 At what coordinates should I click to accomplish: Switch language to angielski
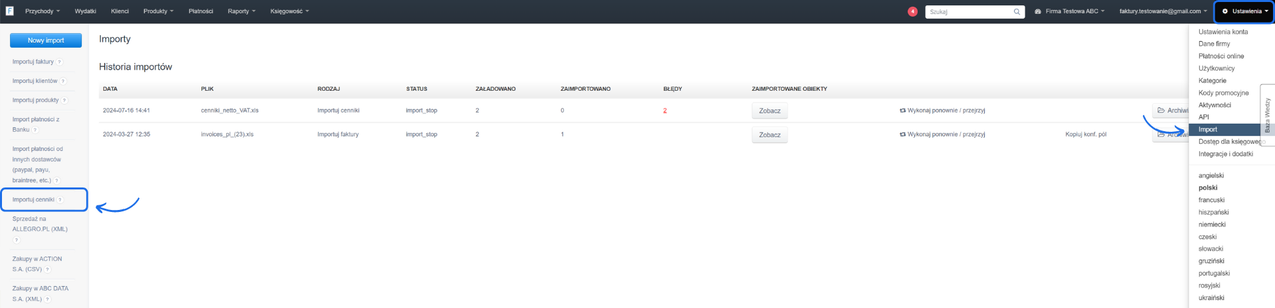pos(1211,176)
